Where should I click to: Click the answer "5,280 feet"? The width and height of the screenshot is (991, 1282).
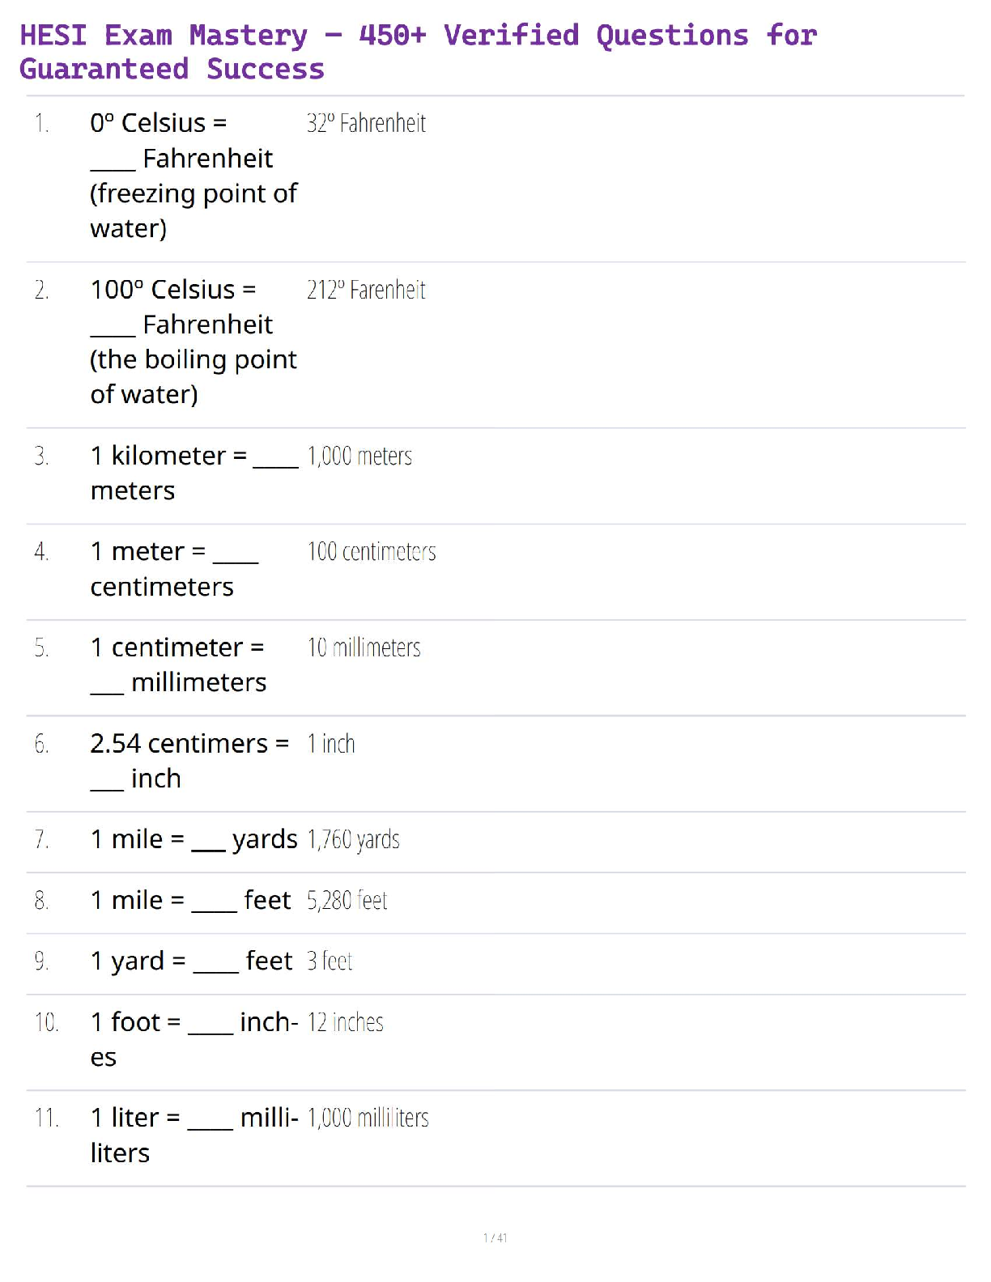click(347, 900)
